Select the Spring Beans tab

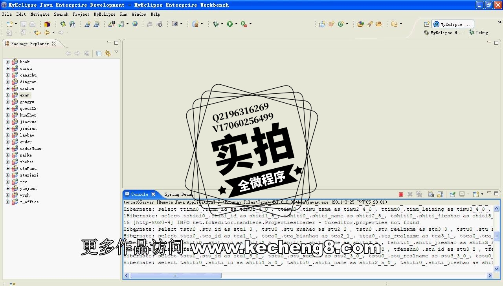tap(179, 194)
